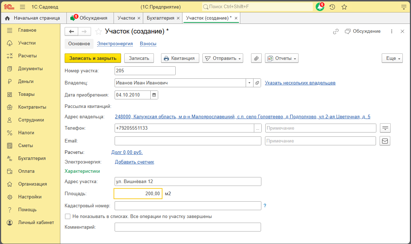Image resolution: width=411 pixels, height=244 pixels.
Task: Open the history clock icon
Action: (x=332, y=7)
